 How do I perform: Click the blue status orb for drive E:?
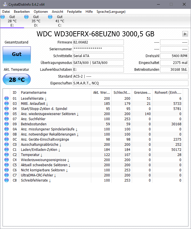point(3,17)
